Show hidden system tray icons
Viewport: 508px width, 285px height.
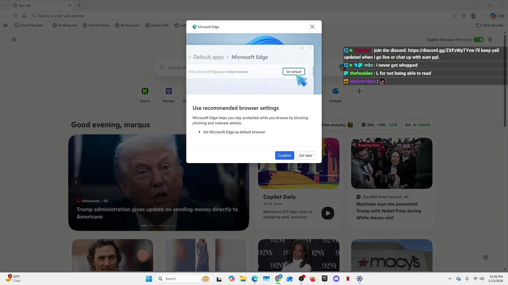[x=450, y=279]
